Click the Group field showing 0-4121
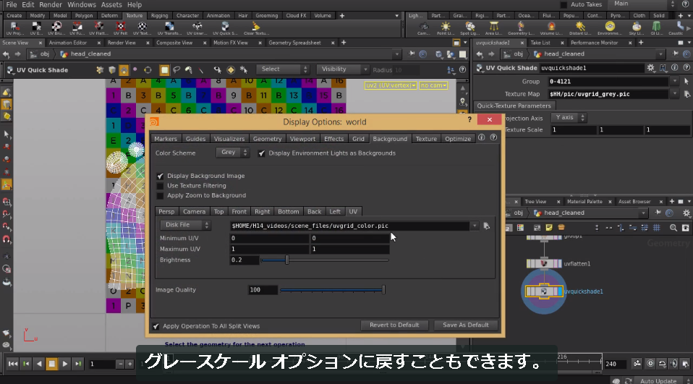Screen dimensions: 693x384 (x=608, y=82)
